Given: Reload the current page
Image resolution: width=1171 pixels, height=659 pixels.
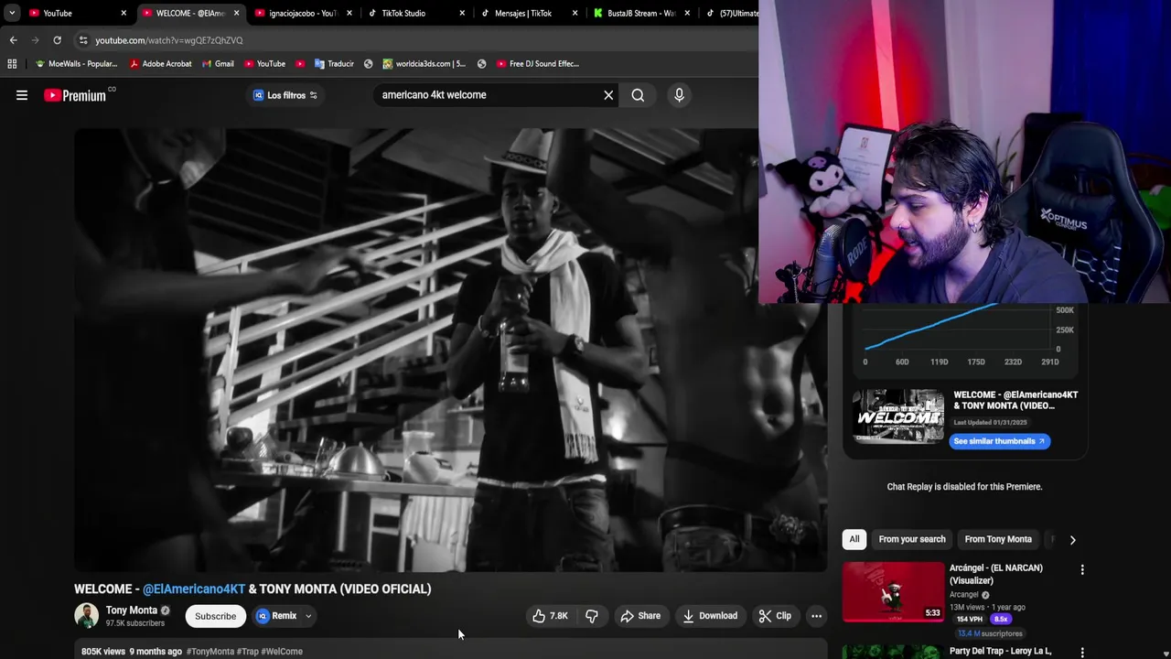Looking at the screenshot, I should [x=57, y=40].
